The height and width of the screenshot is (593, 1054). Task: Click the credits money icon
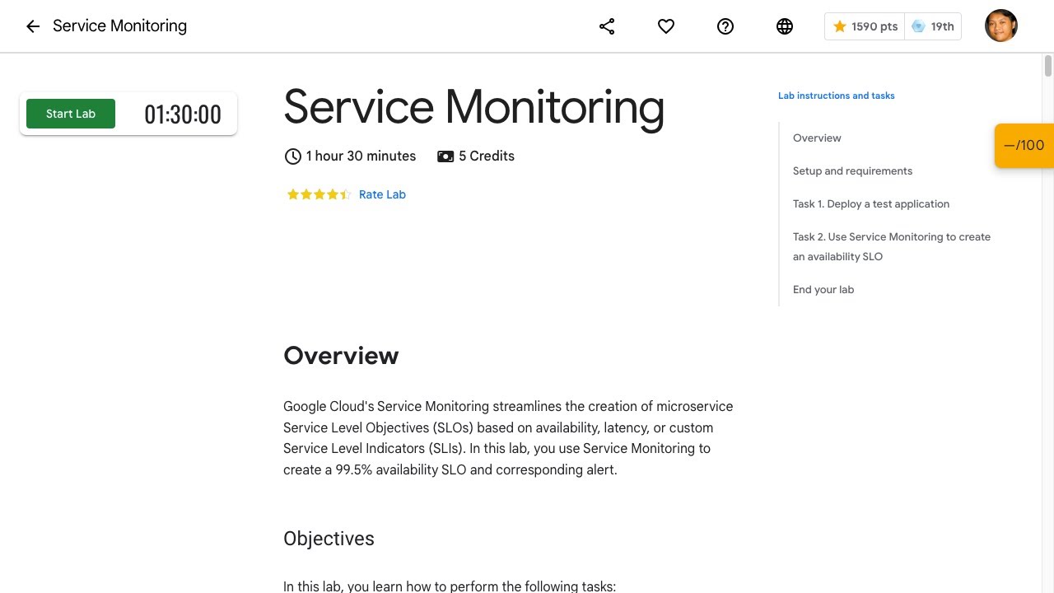pyautogui.click(x=445, y=156)
